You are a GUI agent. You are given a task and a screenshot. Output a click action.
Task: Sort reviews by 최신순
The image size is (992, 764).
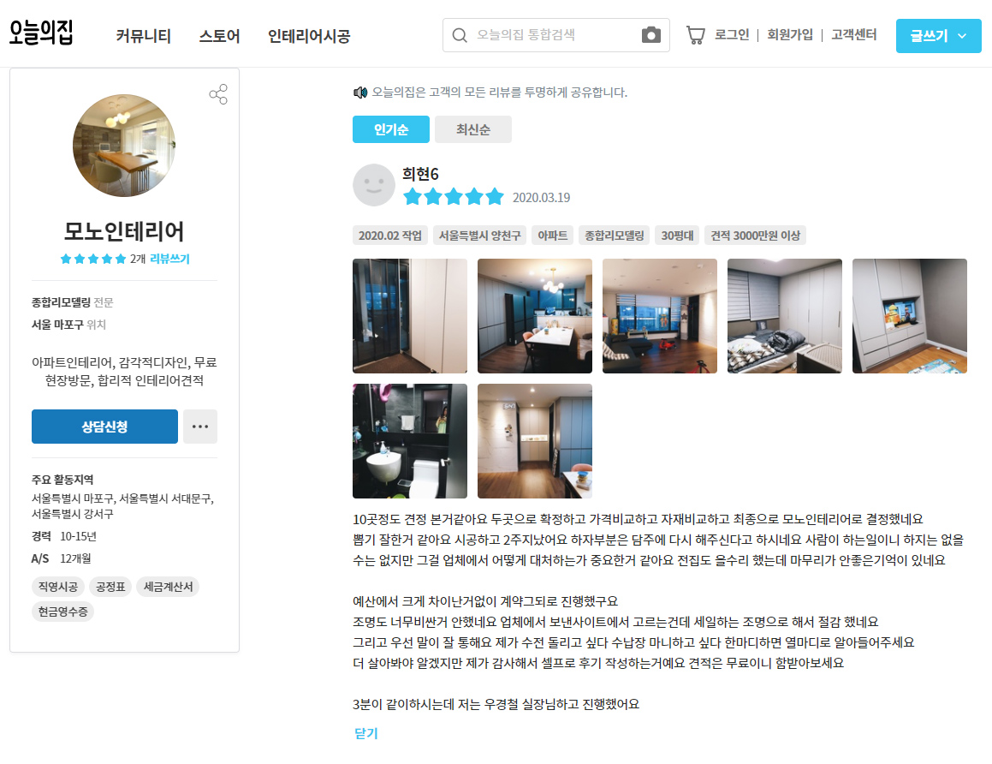(x=473, y=129)
